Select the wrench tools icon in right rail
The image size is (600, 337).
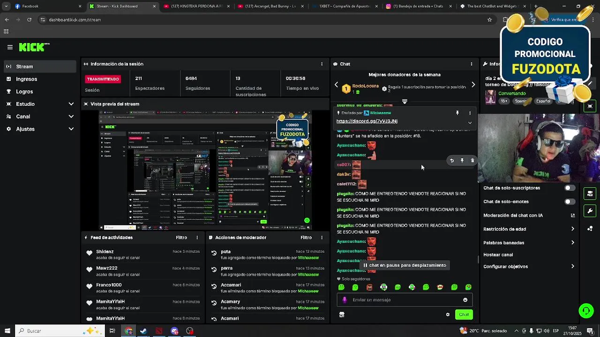coord(590,211)
